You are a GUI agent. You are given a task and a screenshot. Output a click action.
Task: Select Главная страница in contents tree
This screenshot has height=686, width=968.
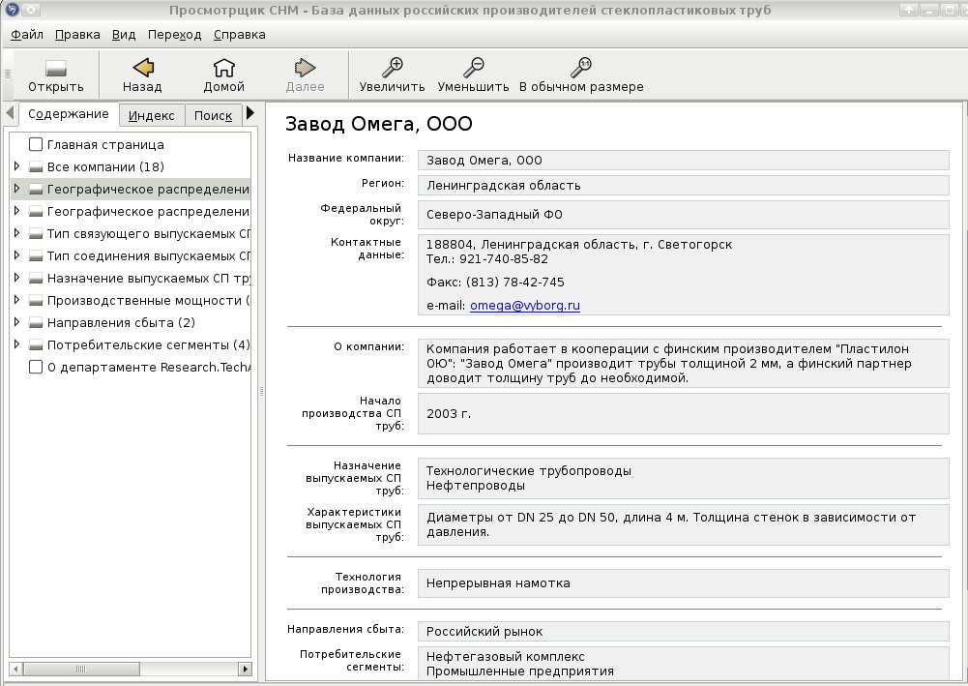[x=105, y=144]
